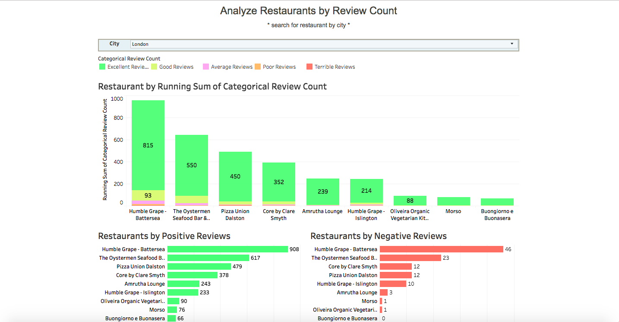Select the Good Reviews yellow-green legend swatch
The image size is (619, 322).
154,67
